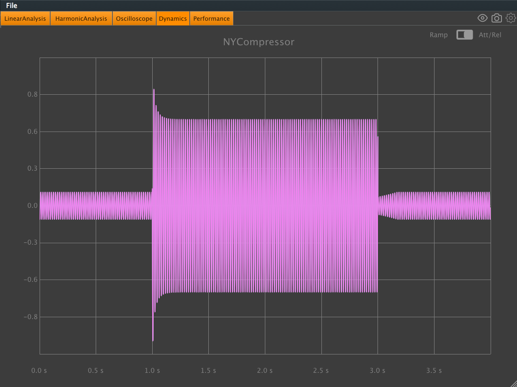The height and width of the screenshot is (387, 517).
Task: Click the Att/Rel label
Action: pos(490,34)
